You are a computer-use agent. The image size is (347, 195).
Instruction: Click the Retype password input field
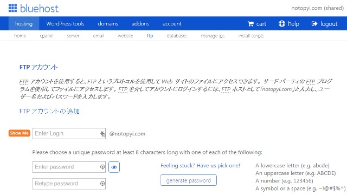(69, 184)
